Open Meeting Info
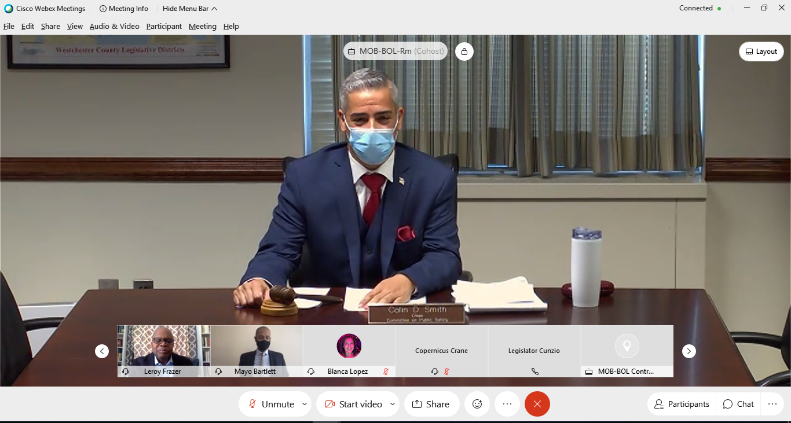 click(x=124, y=9)
